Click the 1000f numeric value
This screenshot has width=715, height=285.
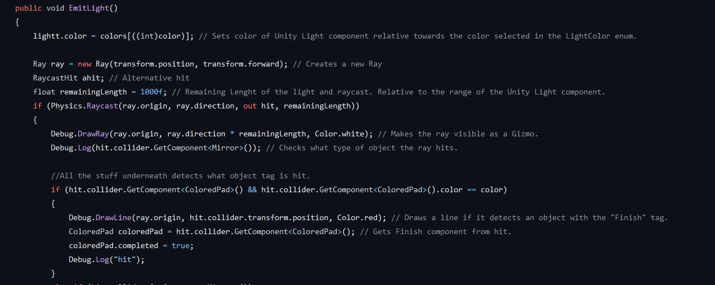click(154, 92)
